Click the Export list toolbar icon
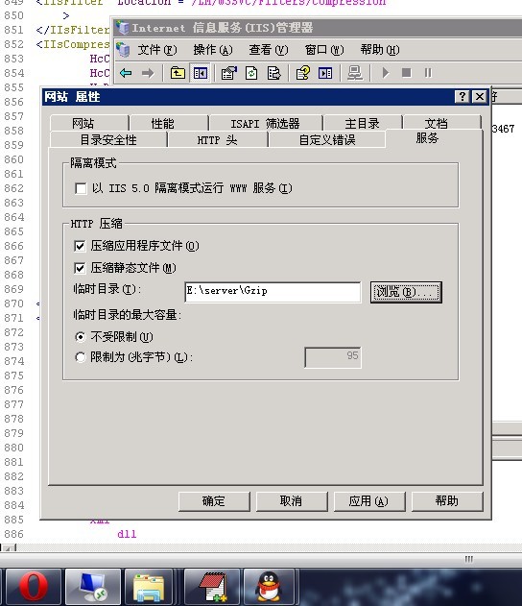 click(x=273, y=73)
